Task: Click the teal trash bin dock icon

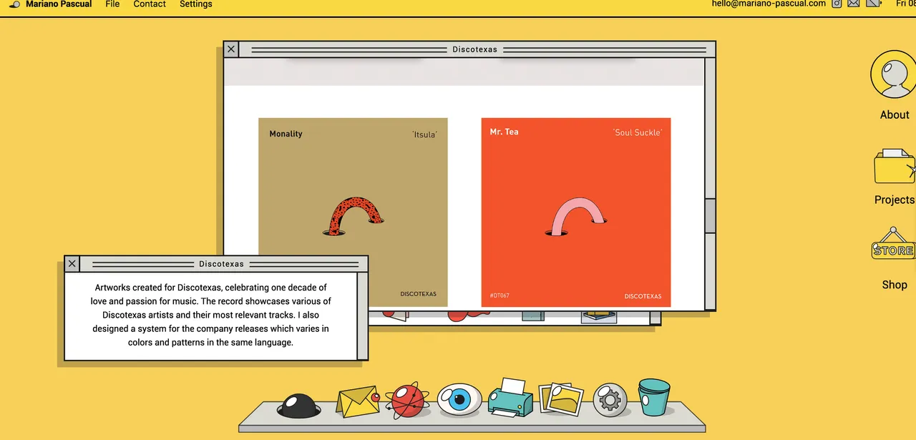Action: pos(654,397)
